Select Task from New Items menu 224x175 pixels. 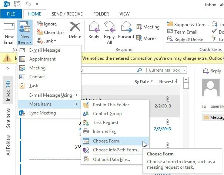coord(49,86)
